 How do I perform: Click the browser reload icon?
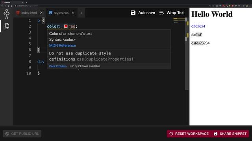tap(8, 6)
